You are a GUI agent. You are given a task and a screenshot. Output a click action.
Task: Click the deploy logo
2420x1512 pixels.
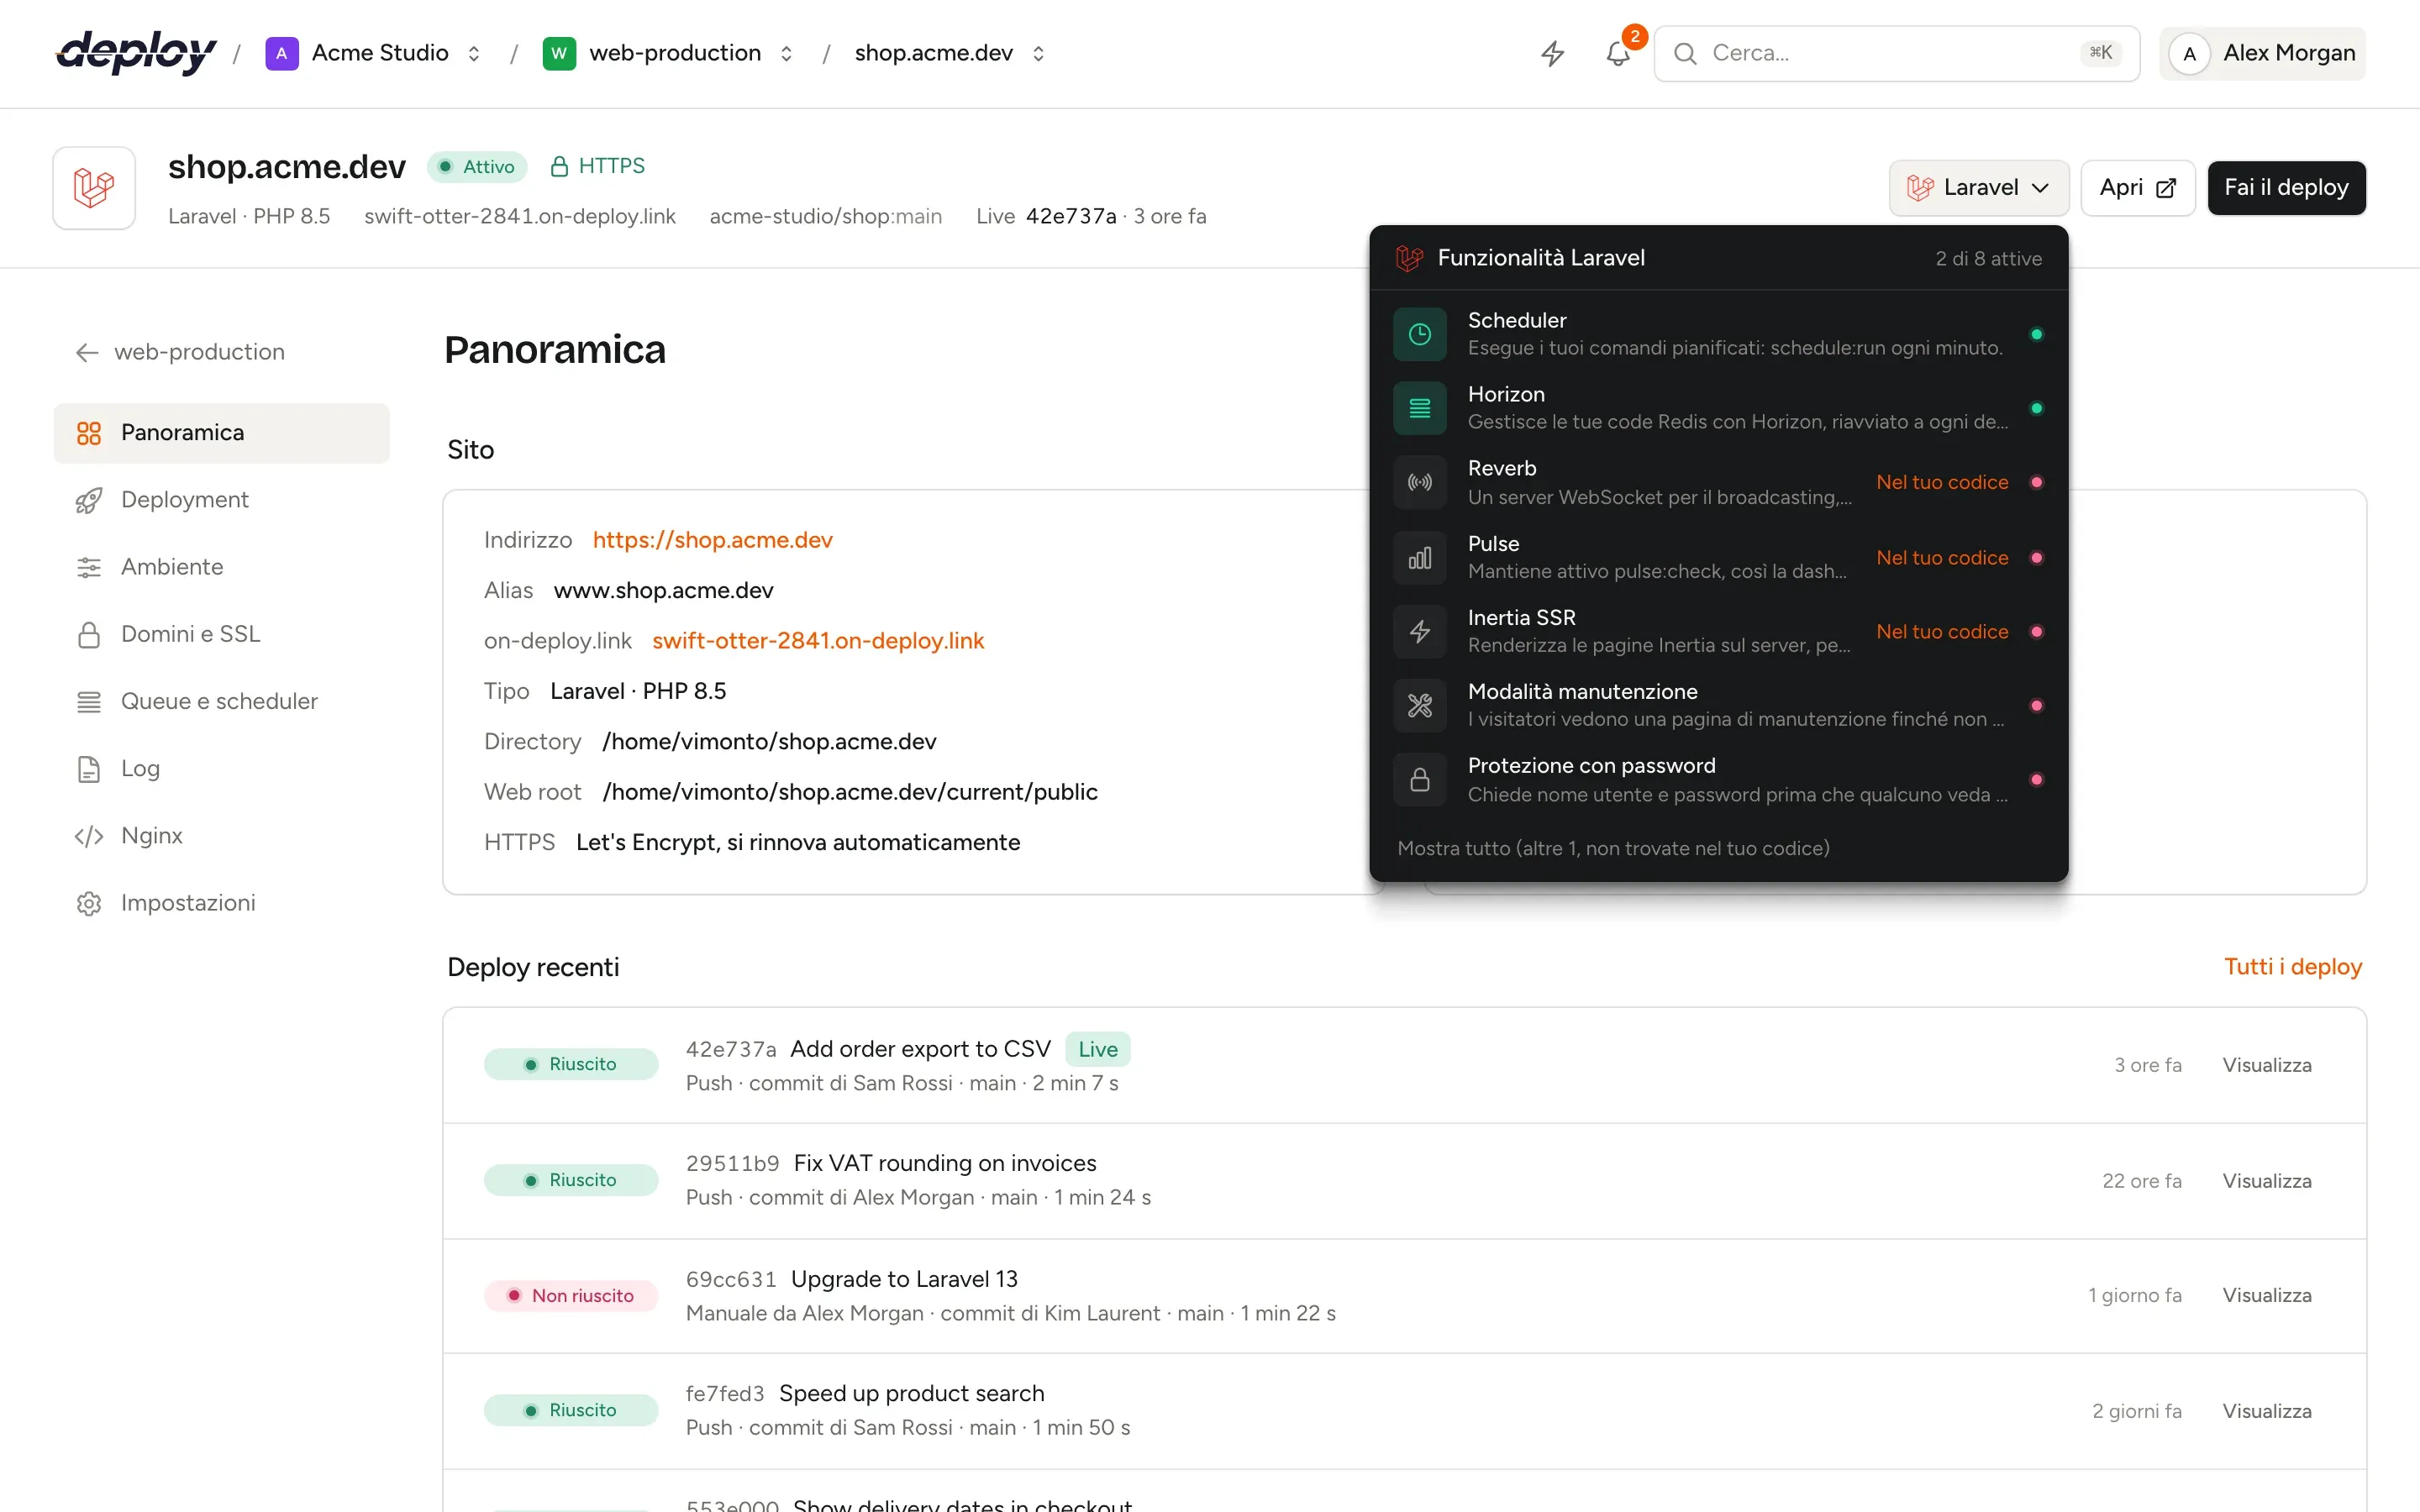tap(136, 53)
